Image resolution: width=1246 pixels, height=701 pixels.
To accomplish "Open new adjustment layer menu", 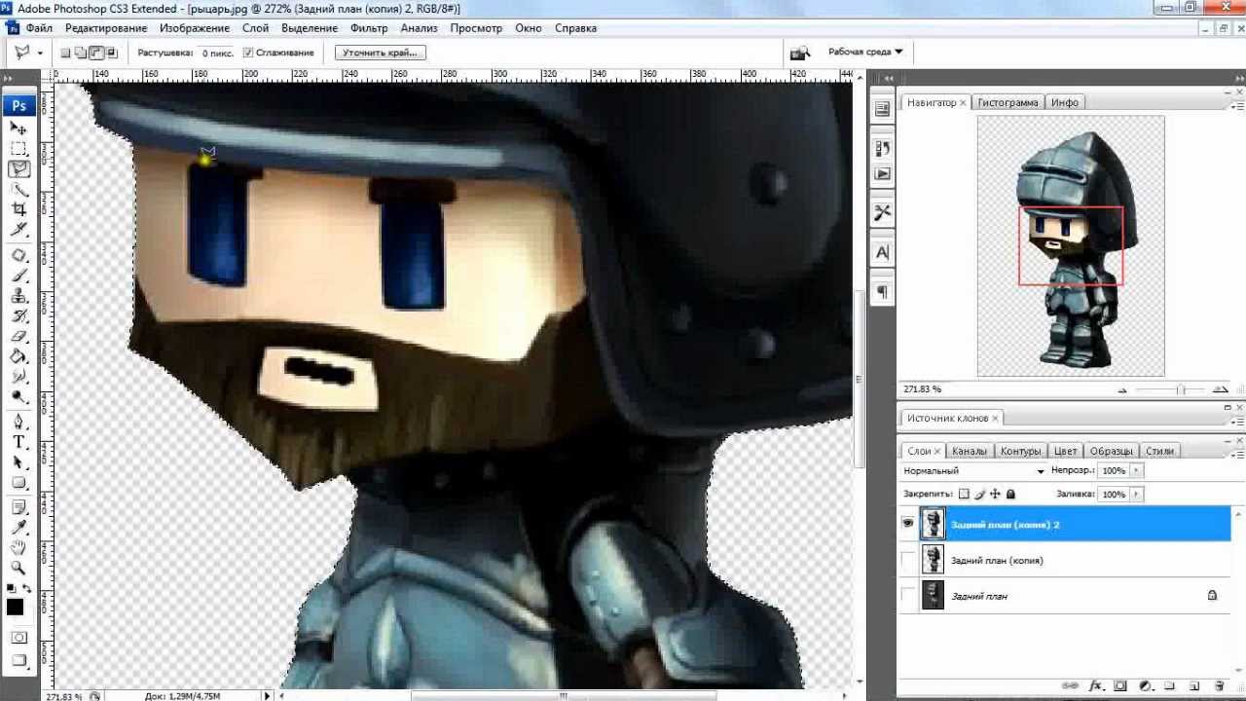I will click(1146, 686).
